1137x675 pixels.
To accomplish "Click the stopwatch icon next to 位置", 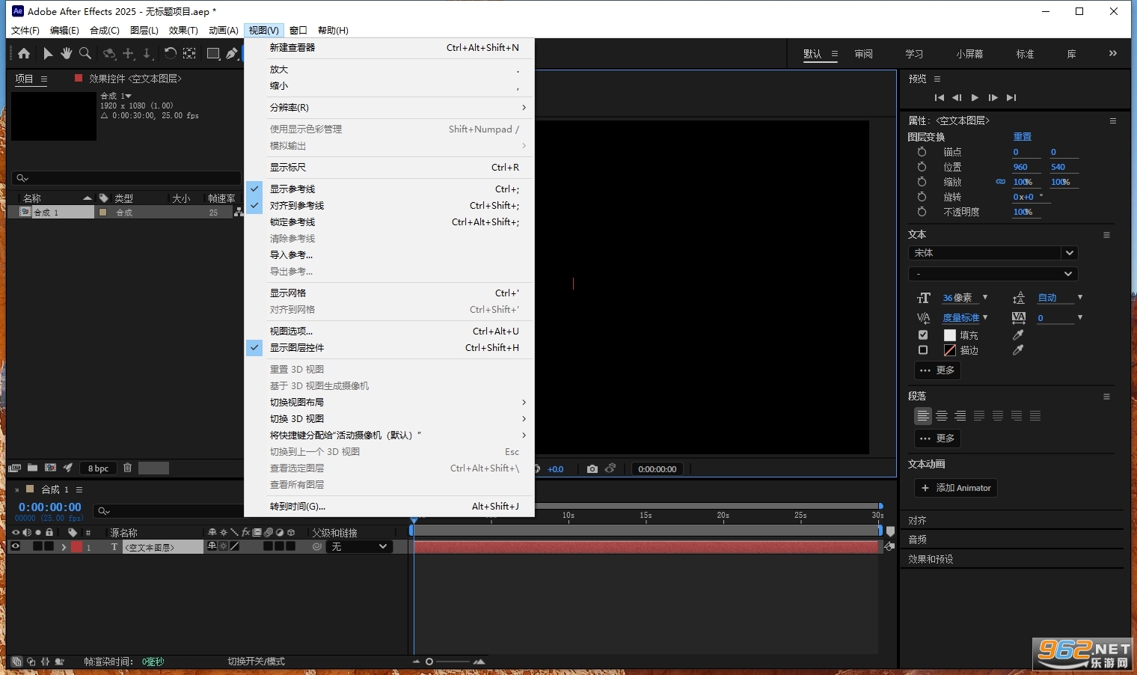I will [x=922, y=167].
